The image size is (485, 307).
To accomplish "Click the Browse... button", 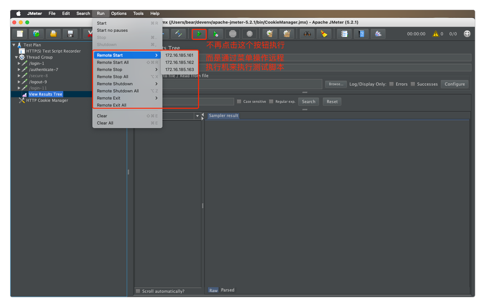I will (336, 84).
